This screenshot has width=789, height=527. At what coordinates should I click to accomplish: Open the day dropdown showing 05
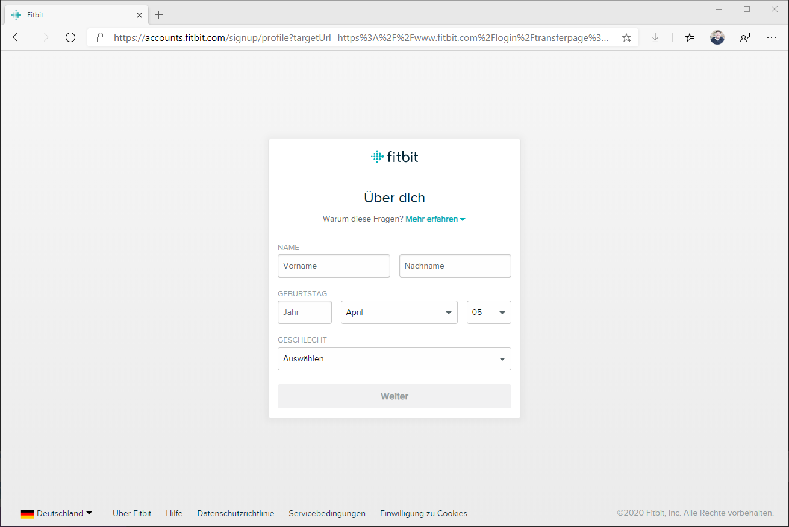click(488, 313)
